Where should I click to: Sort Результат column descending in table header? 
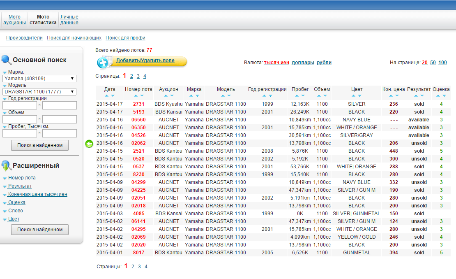click(422, 96)
